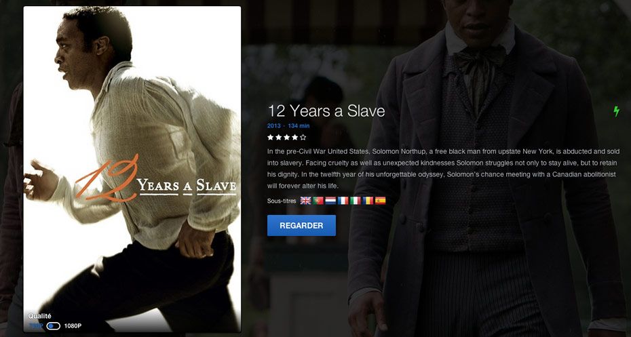Click the 12 Years a Slave poster
The image size is (631, 337).
pos(132,170)
